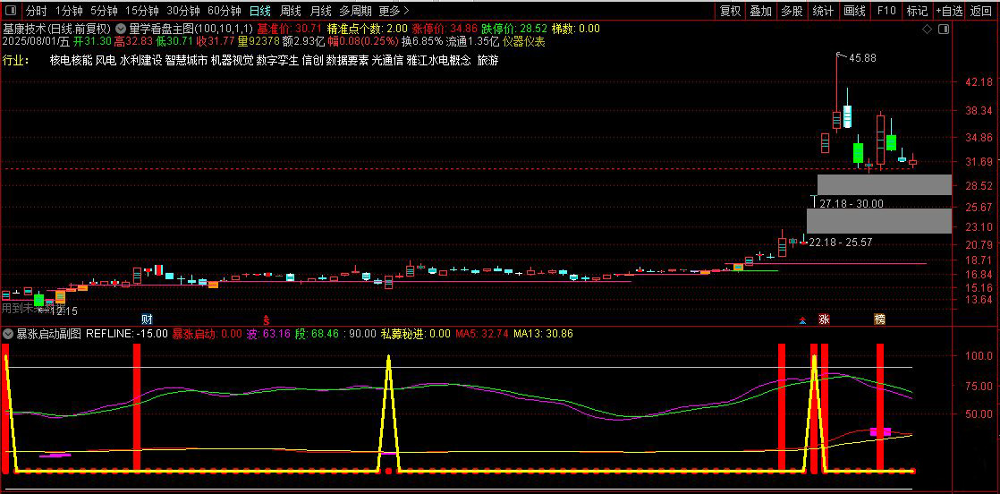
Task: Toggle the right info panel icon
Action: click(x=944, y=30)
